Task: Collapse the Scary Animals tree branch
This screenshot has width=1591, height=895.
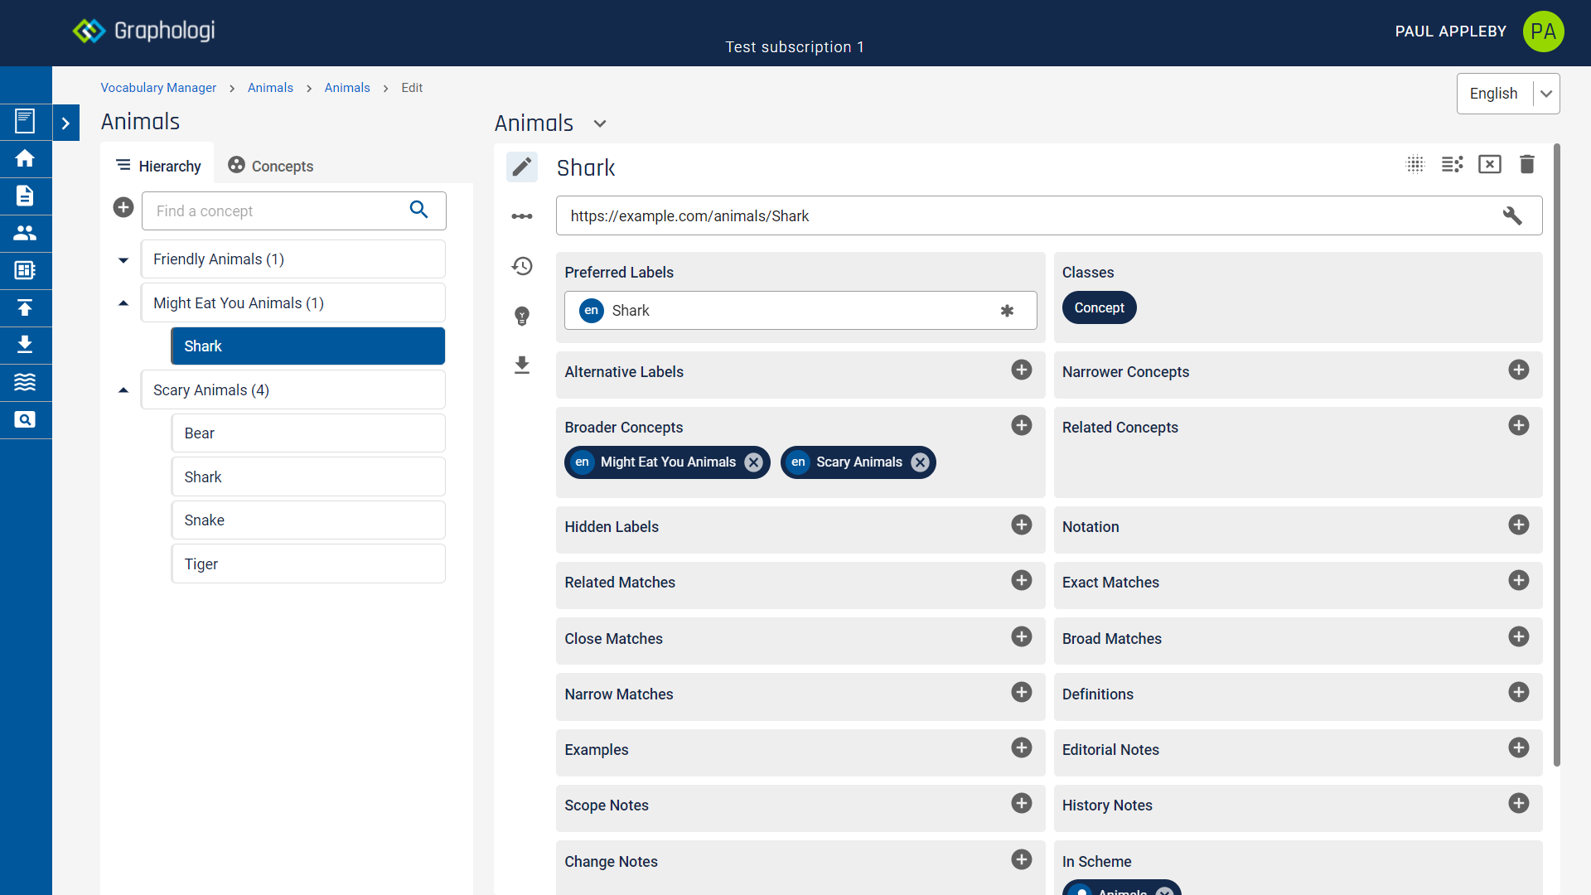Action: 123,389
